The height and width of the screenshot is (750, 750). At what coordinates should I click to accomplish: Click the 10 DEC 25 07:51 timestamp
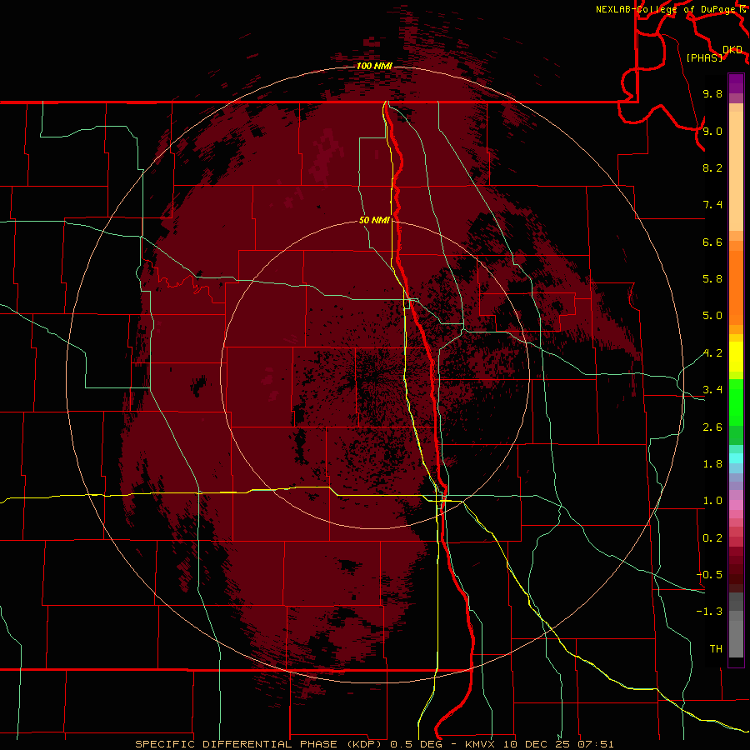(x=558, y=744)
